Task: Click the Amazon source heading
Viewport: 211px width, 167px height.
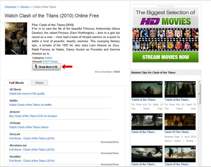Action: [x=15, y=112]
